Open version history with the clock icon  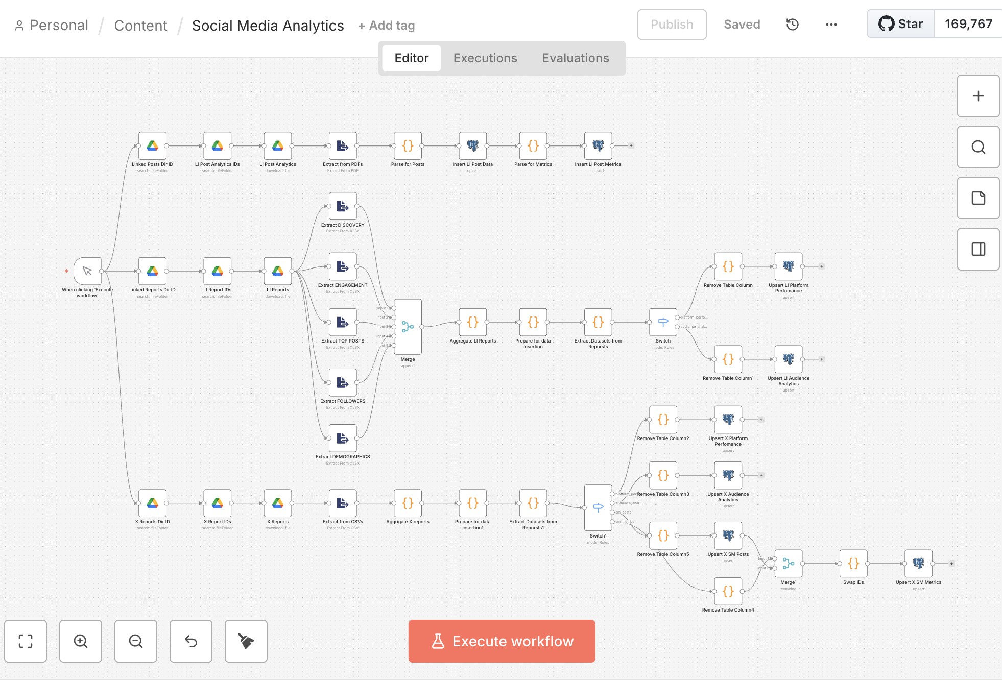click(x=792, y=24)
